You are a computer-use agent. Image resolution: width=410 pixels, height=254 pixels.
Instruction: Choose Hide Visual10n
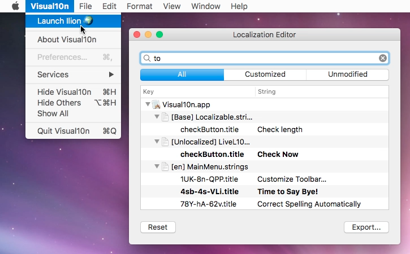[73, 92]
